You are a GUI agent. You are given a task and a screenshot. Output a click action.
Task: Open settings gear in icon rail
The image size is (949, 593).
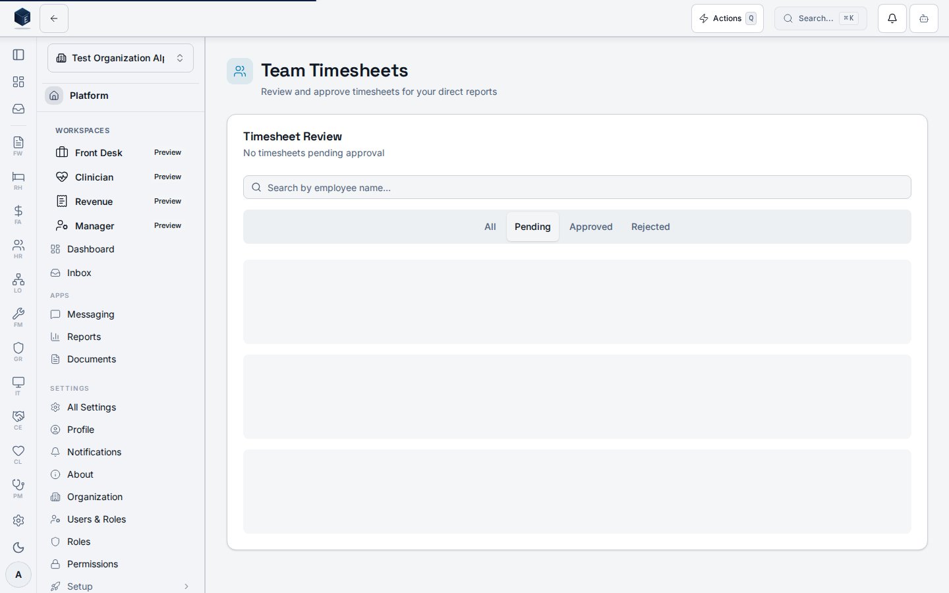[18, 521]
